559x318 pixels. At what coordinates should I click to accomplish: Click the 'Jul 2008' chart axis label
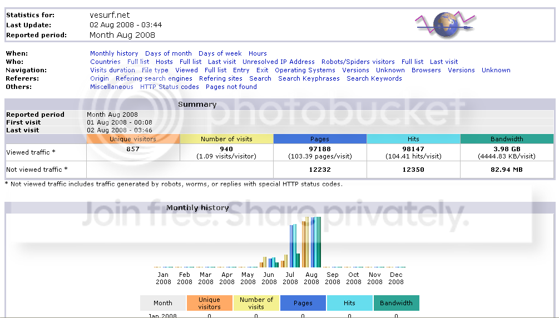click(290, 279)
